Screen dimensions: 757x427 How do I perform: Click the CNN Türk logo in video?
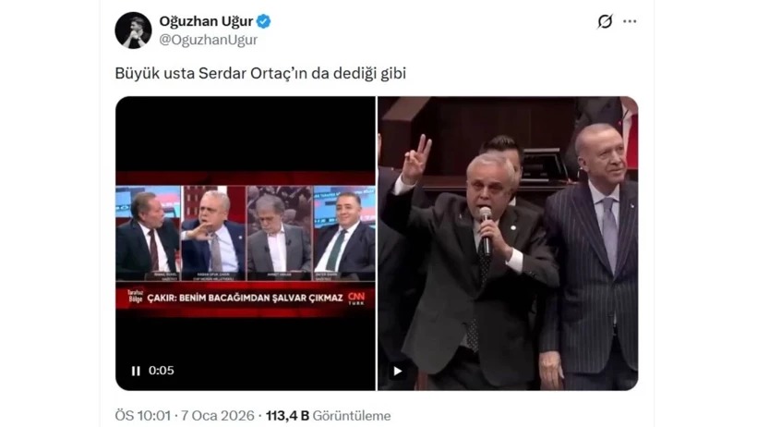click(356, 298)
